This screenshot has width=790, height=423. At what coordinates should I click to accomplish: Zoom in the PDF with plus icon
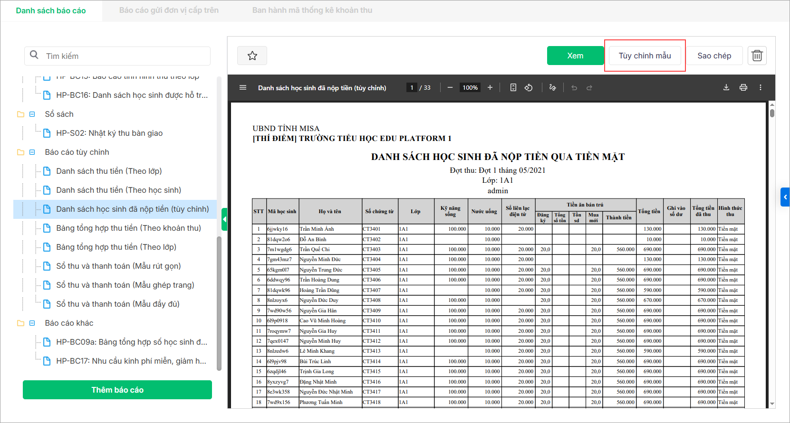490,87
